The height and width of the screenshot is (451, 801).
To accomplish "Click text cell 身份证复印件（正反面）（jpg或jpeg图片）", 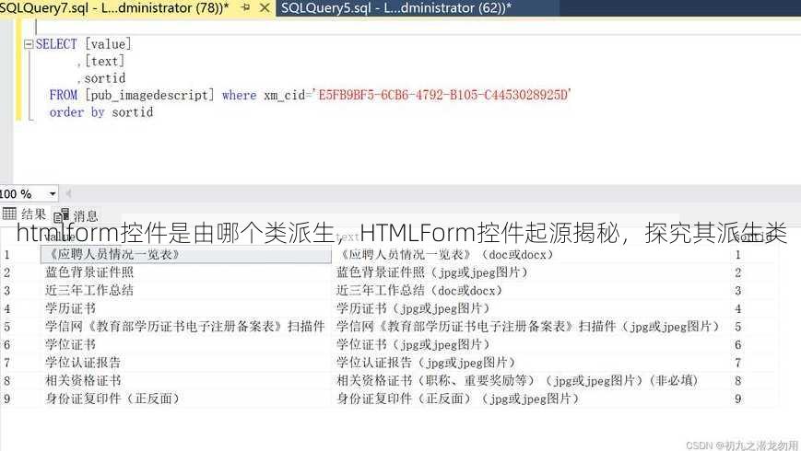I will [531, 399].
